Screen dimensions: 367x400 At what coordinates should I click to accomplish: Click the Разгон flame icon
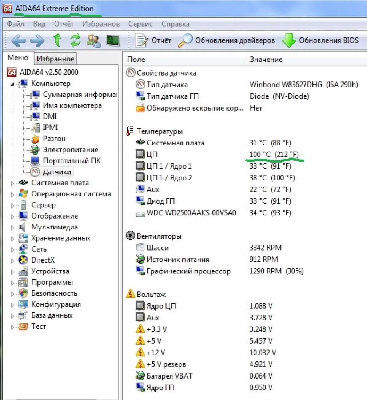[35, 139]
